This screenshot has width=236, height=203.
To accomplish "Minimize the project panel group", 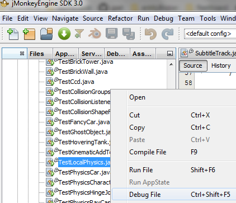I will (170, 54).
